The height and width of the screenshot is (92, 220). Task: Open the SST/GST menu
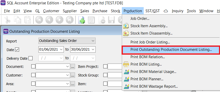click(x=153, y=11)
